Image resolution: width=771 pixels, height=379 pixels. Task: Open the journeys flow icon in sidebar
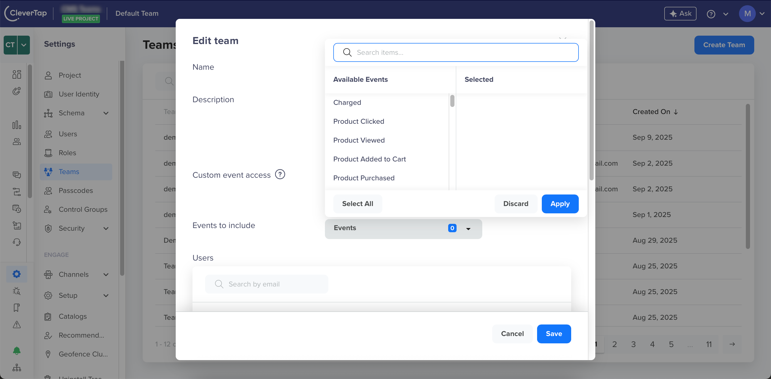click(x=17, y=192)
